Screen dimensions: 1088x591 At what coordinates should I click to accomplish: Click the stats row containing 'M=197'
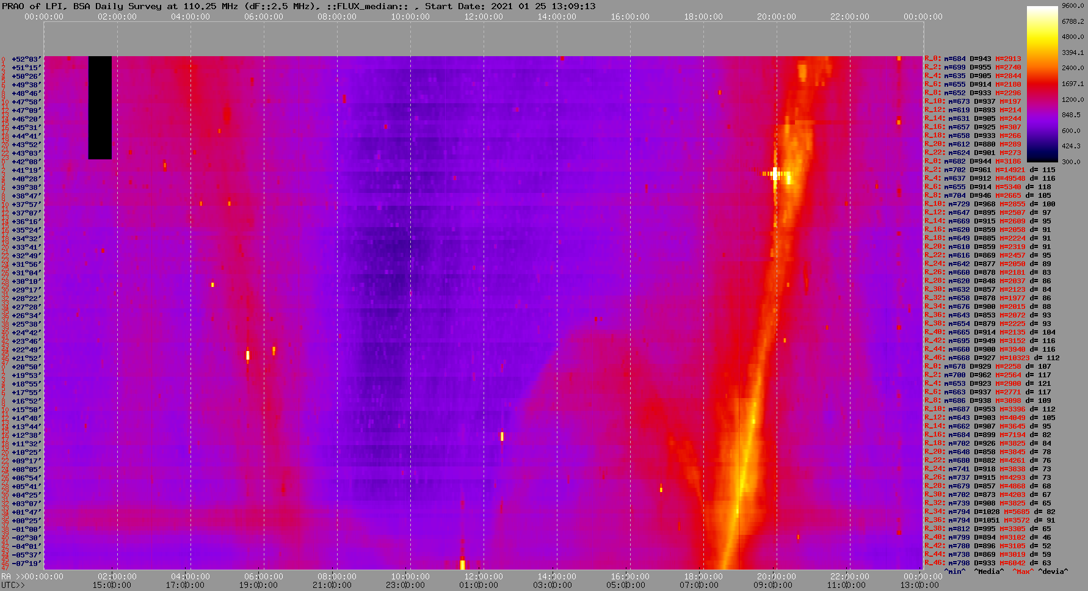tap(973, 102)
